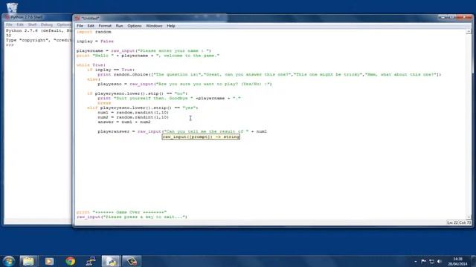476x267 pixels.
Task: Open the Run menu in editor
Action: pyautogui.click(x=119, y=26)
